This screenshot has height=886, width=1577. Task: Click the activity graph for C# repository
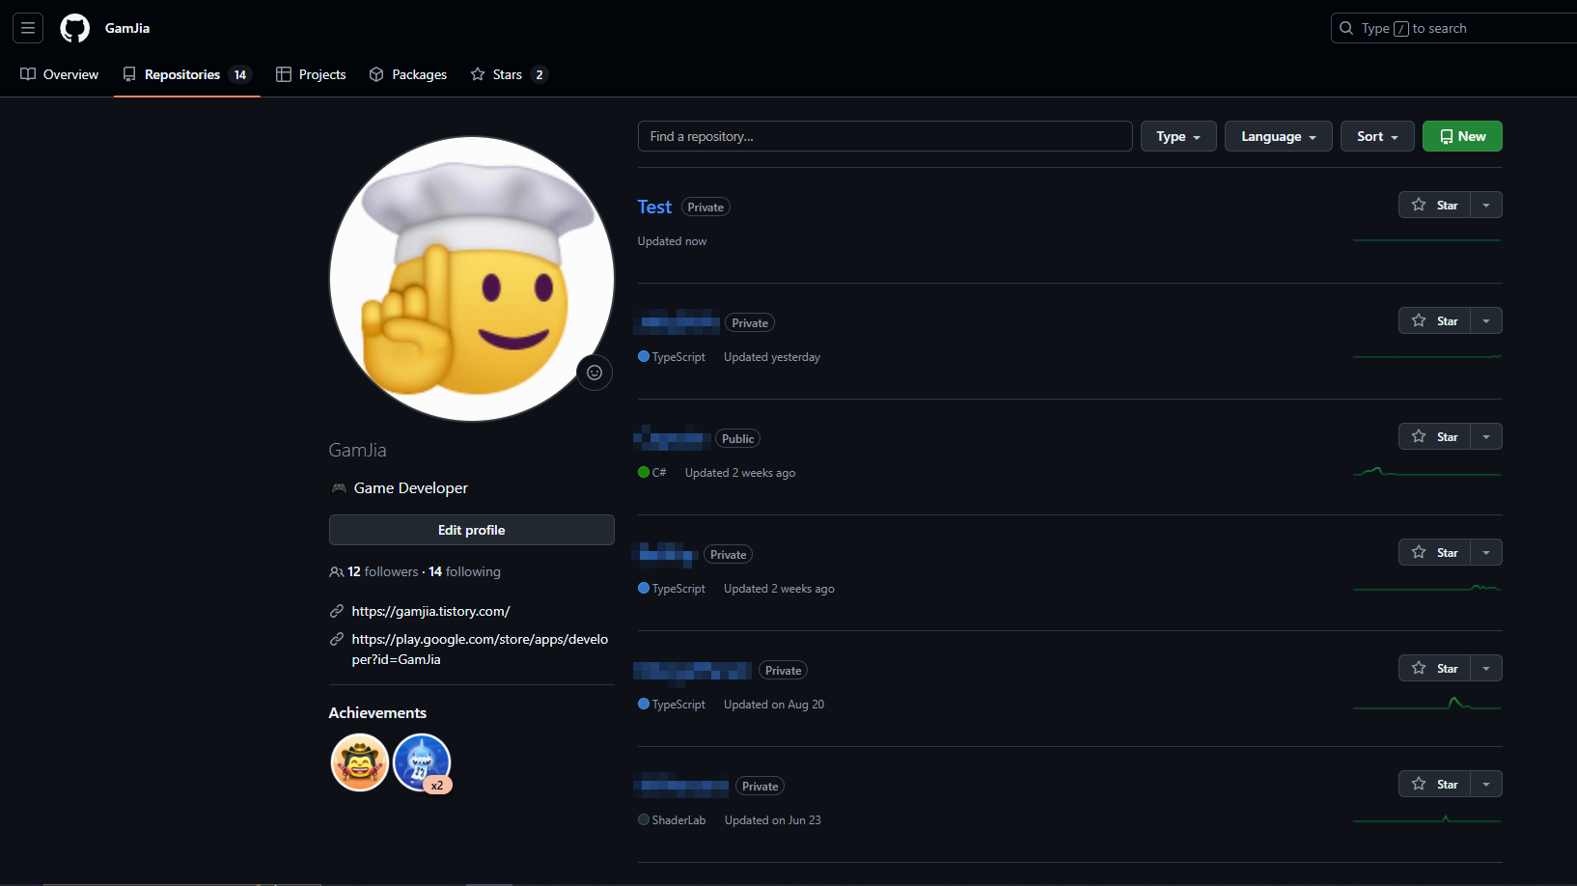[x=1426, y=472]
